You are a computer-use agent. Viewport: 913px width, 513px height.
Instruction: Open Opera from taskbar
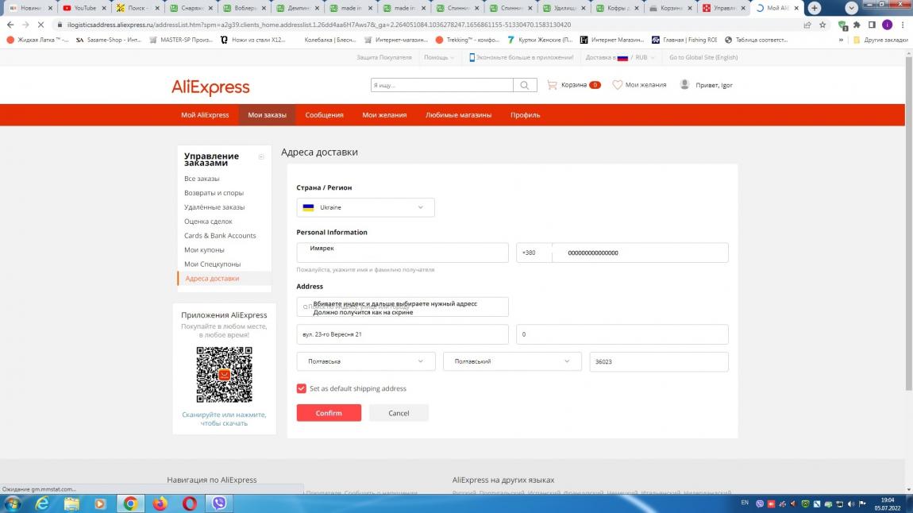pyautogui.click(x=189, y=503)
